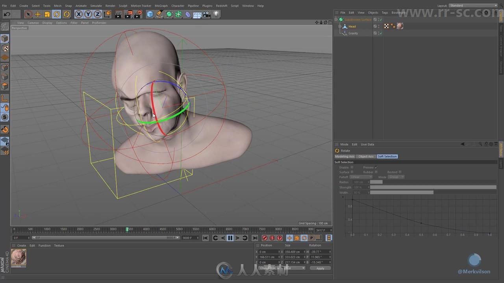This screenshot has height=283, width=504.
Task: Toggle the Rubber checkbox
Action: tap(376, 172)
